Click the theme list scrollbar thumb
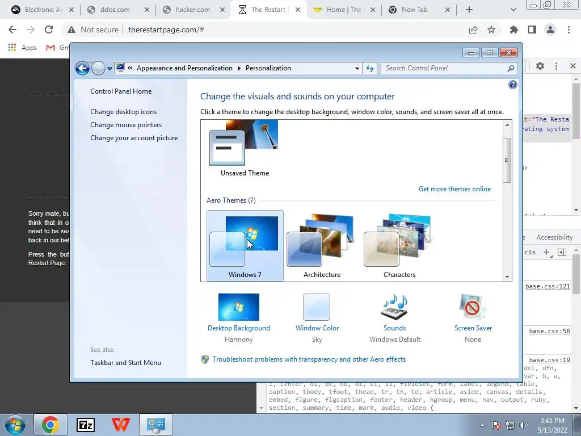The width and height of the screenshot is (581, 436). [x=507, y=160]
